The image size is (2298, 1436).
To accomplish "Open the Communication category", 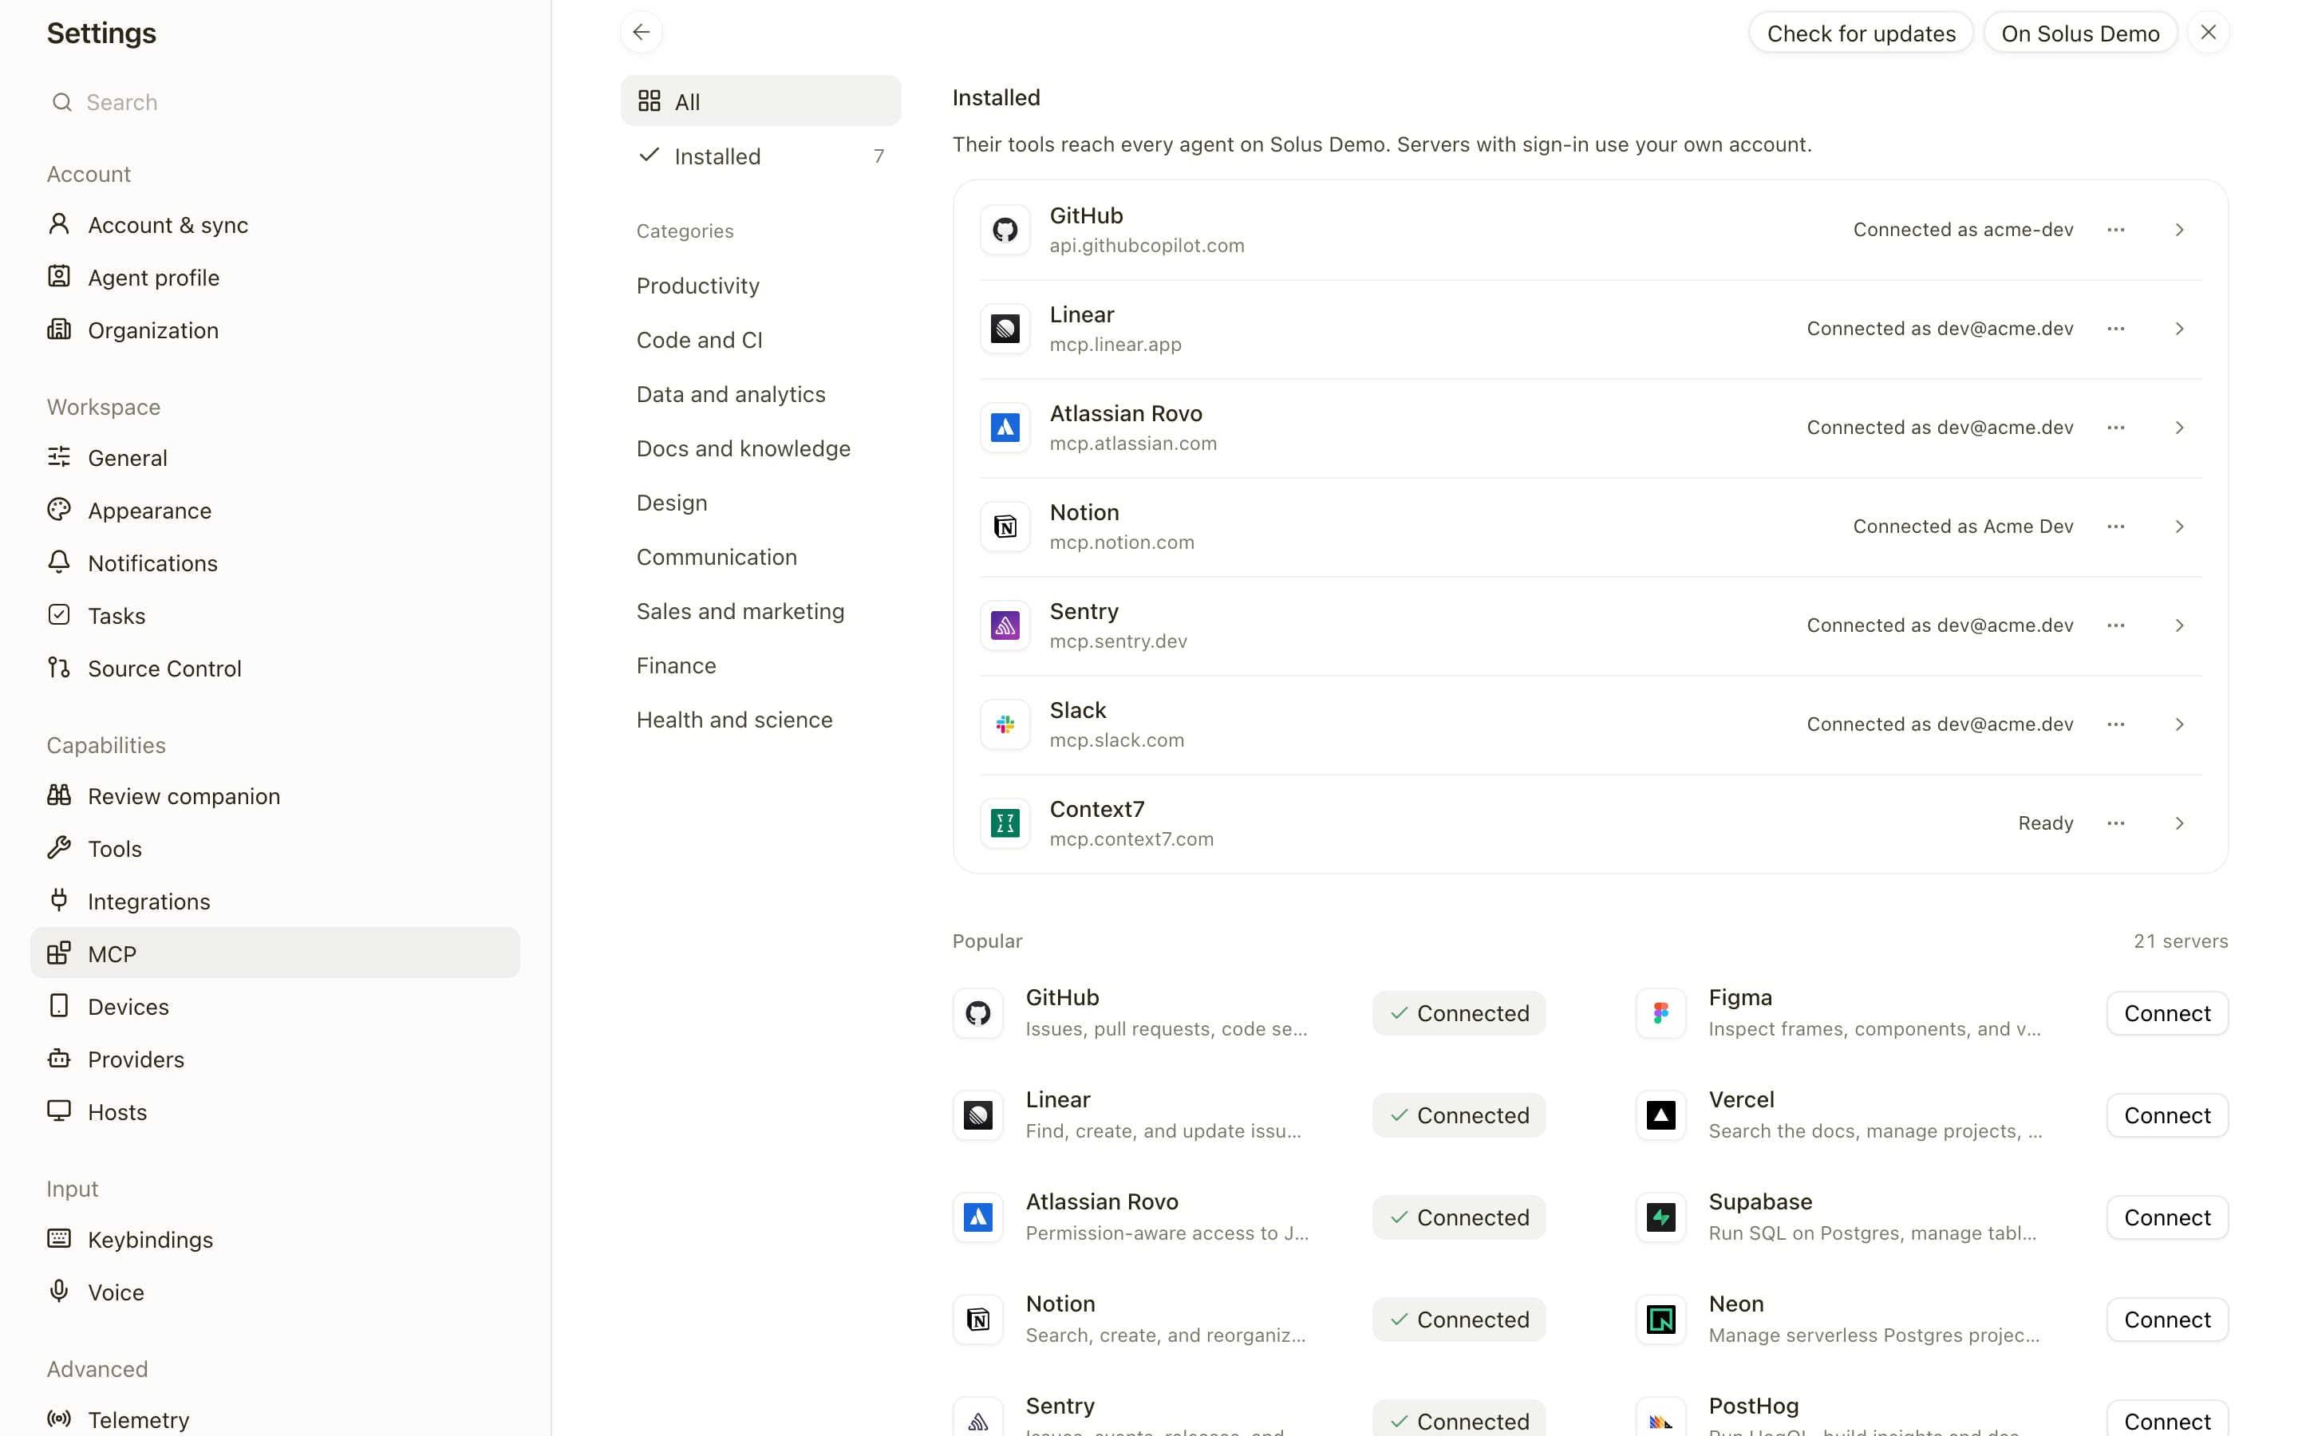I will pos(760,557).
